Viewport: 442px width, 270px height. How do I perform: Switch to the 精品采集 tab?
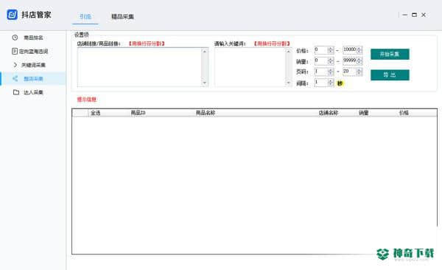(x=122, y=16)
